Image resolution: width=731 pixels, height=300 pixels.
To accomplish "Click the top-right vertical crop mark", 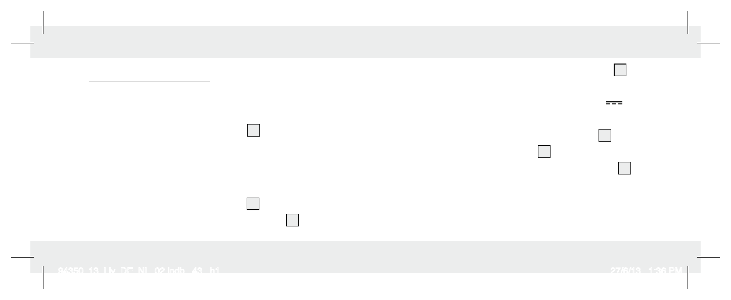I will click(x=688, y=22).
